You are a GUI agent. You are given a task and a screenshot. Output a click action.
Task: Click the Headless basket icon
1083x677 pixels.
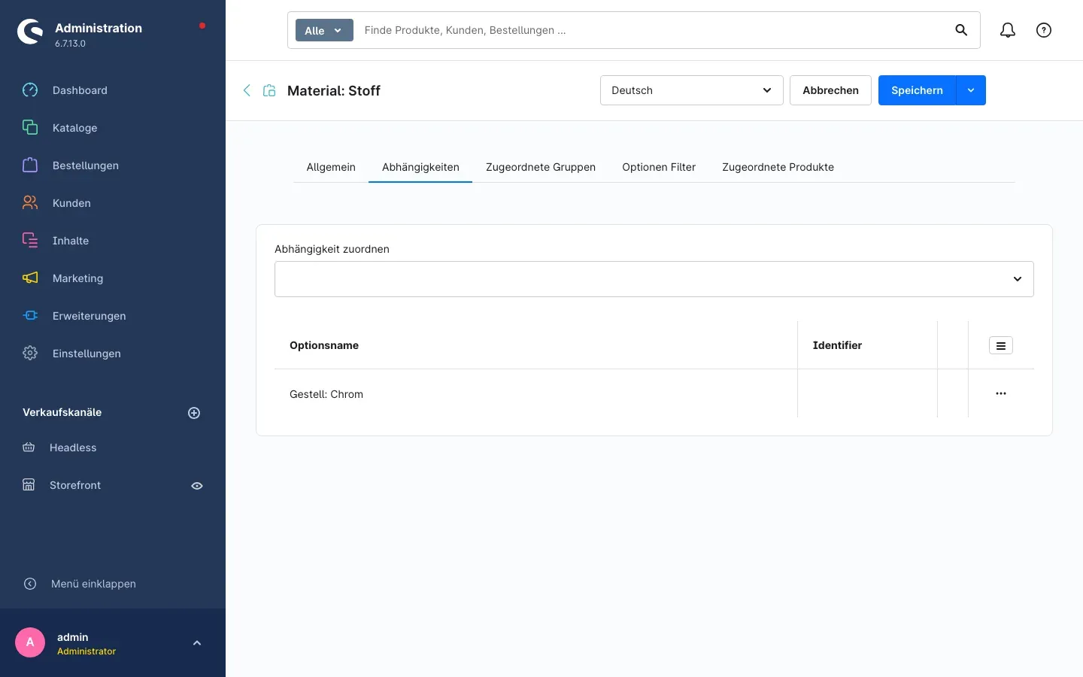coord(29,448)
